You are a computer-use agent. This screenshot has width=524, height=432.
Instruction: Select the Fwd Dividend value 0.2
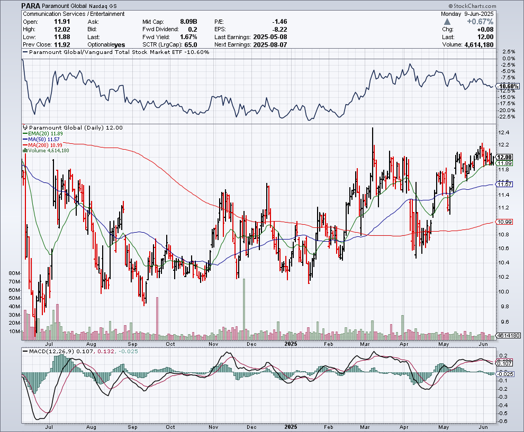[193, 30]
